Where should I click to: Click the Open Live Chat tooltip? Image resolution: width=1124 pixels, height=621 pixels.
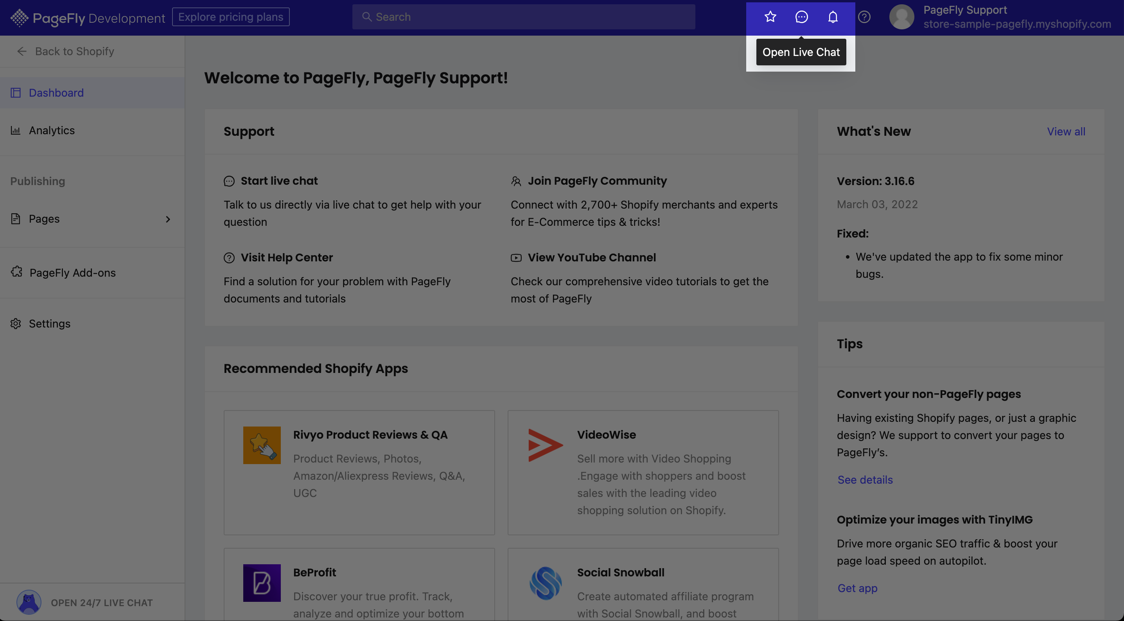coord(801,52)
